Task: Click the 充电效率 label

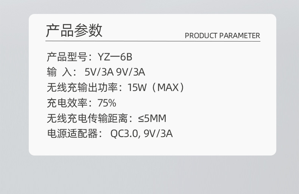Action: point(67,103)
